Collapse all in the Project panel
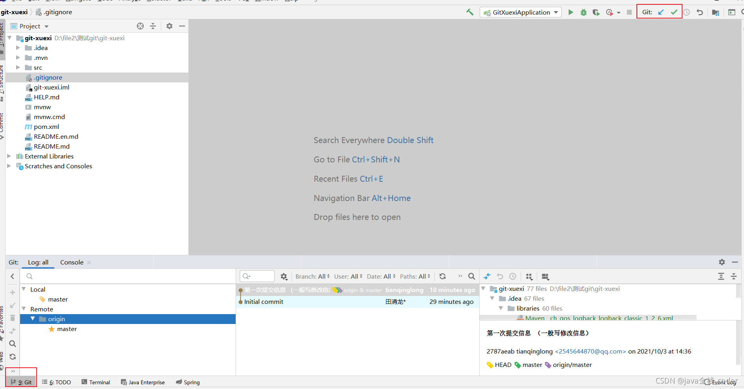This screenshot has width=744, height=389. (x=153, y=26)
